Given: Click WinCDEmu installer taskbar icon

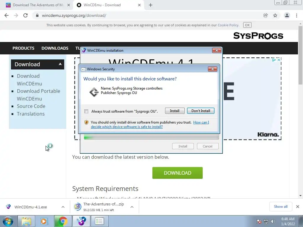Looking at the screenshot, I should [x=81, y=221].
